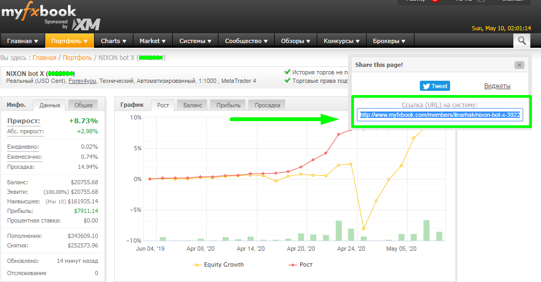Click the Главная breadcrumb link

tap(44, 57)
